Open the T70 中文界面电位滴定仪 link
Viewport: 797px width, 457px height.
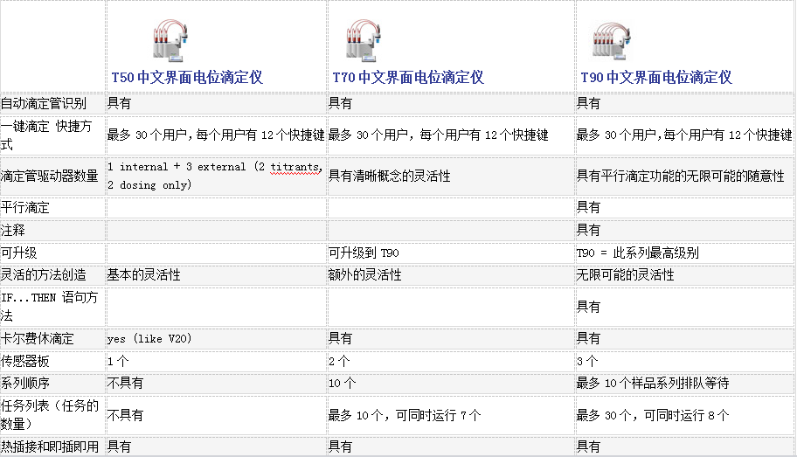(408, 78)
